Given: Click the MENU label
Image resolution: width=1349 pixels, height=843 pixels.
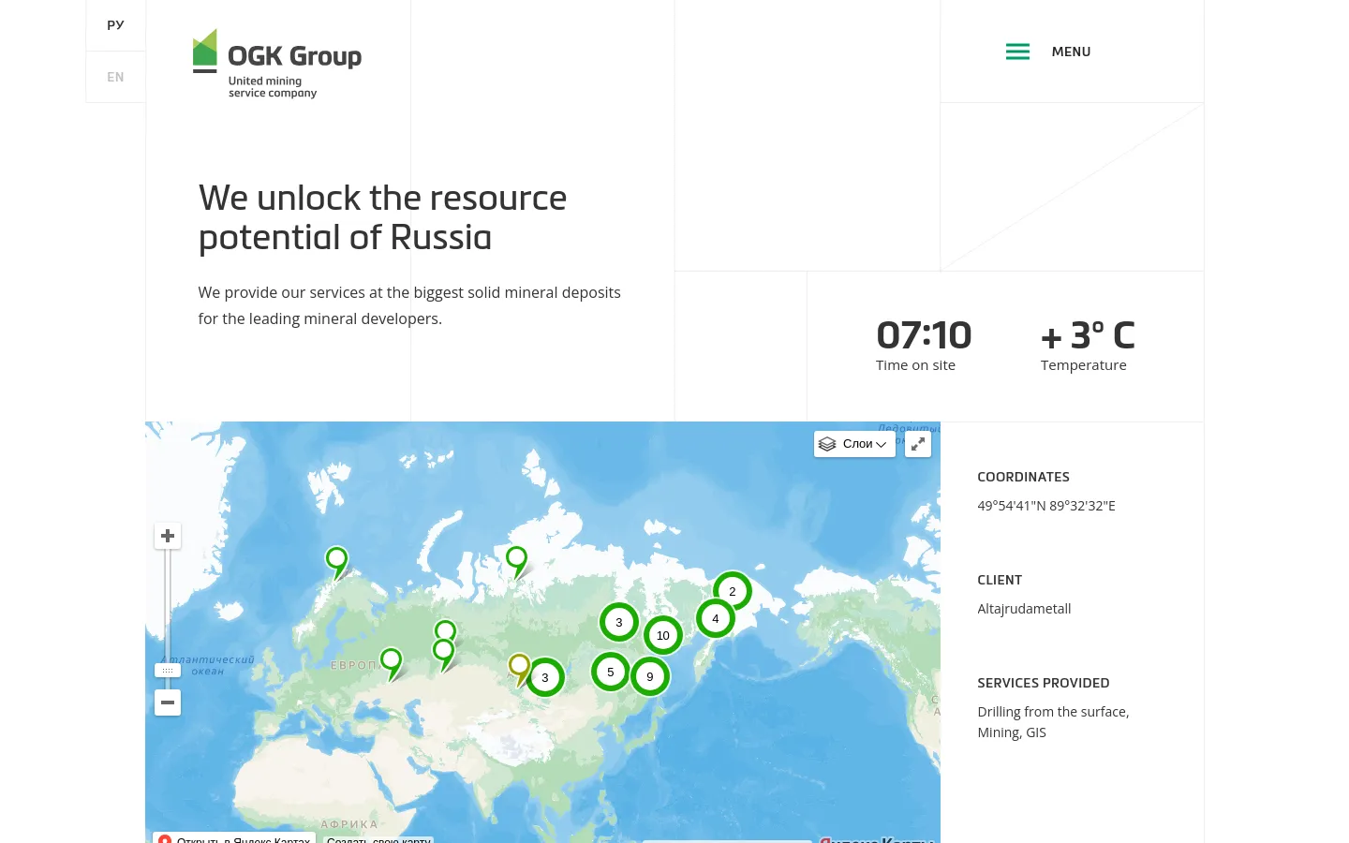Looking at the screenshot, I should pyautogui.click(x=1071, y=52).
